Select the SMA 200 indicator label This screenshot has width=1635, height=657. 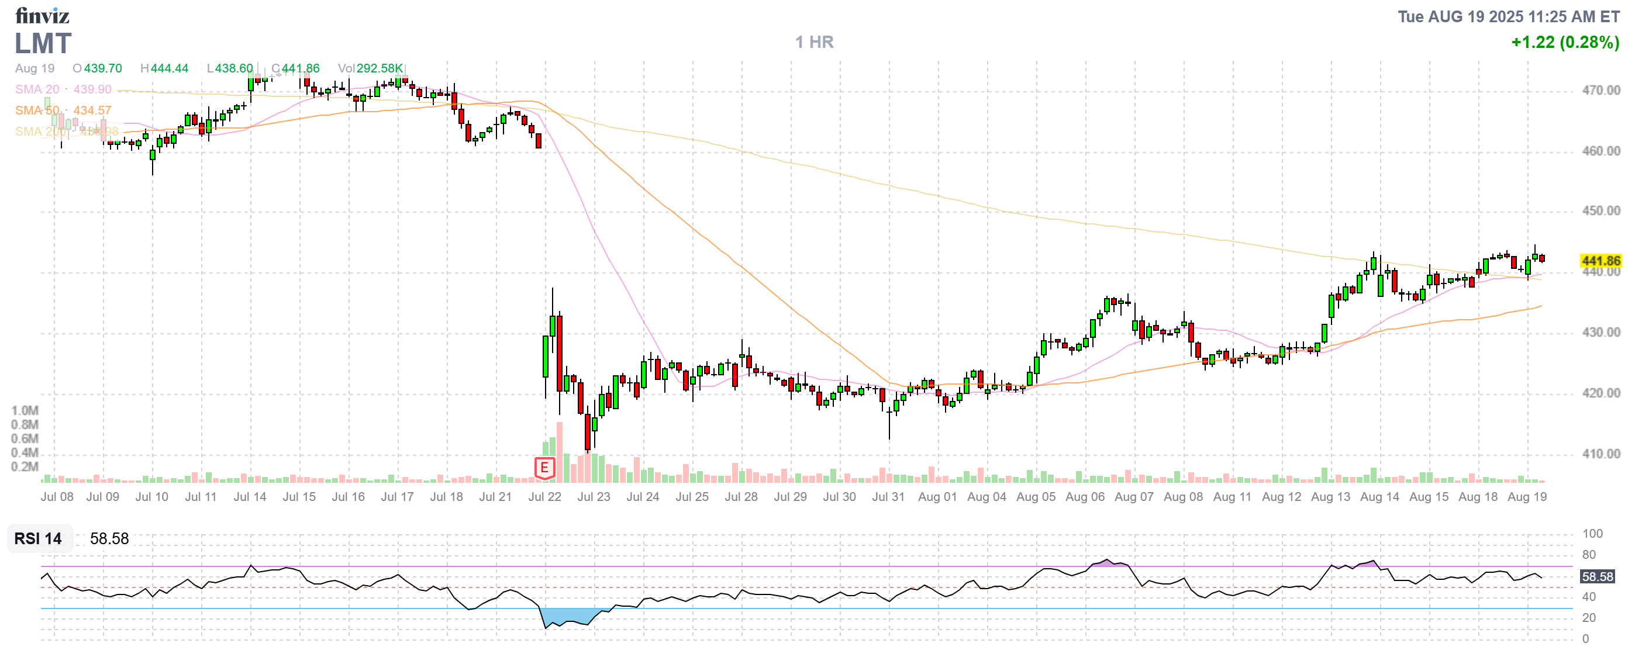pyautogui.click(x=40, y=132)
